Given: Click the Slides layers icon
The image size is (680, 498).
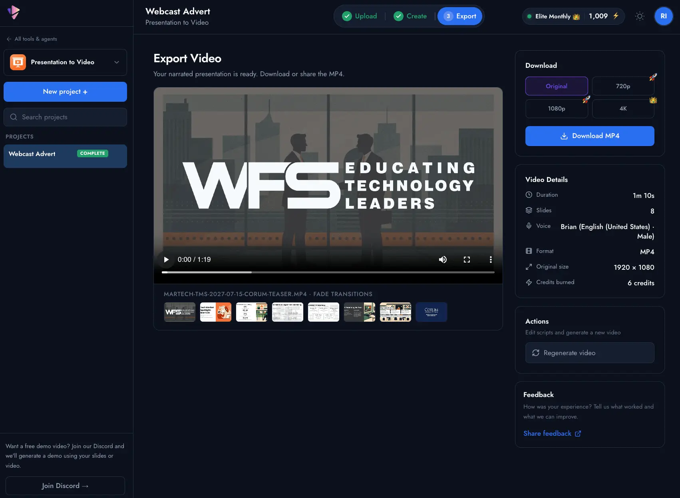Looking at the screenshot, I should tap(529, 210).
